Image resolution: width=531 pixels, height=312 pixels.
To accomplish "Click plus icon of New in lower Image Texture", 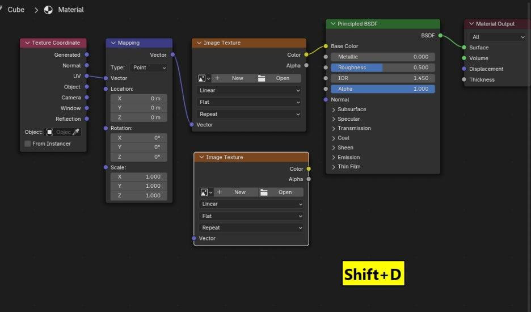I will tap(220, 192).
